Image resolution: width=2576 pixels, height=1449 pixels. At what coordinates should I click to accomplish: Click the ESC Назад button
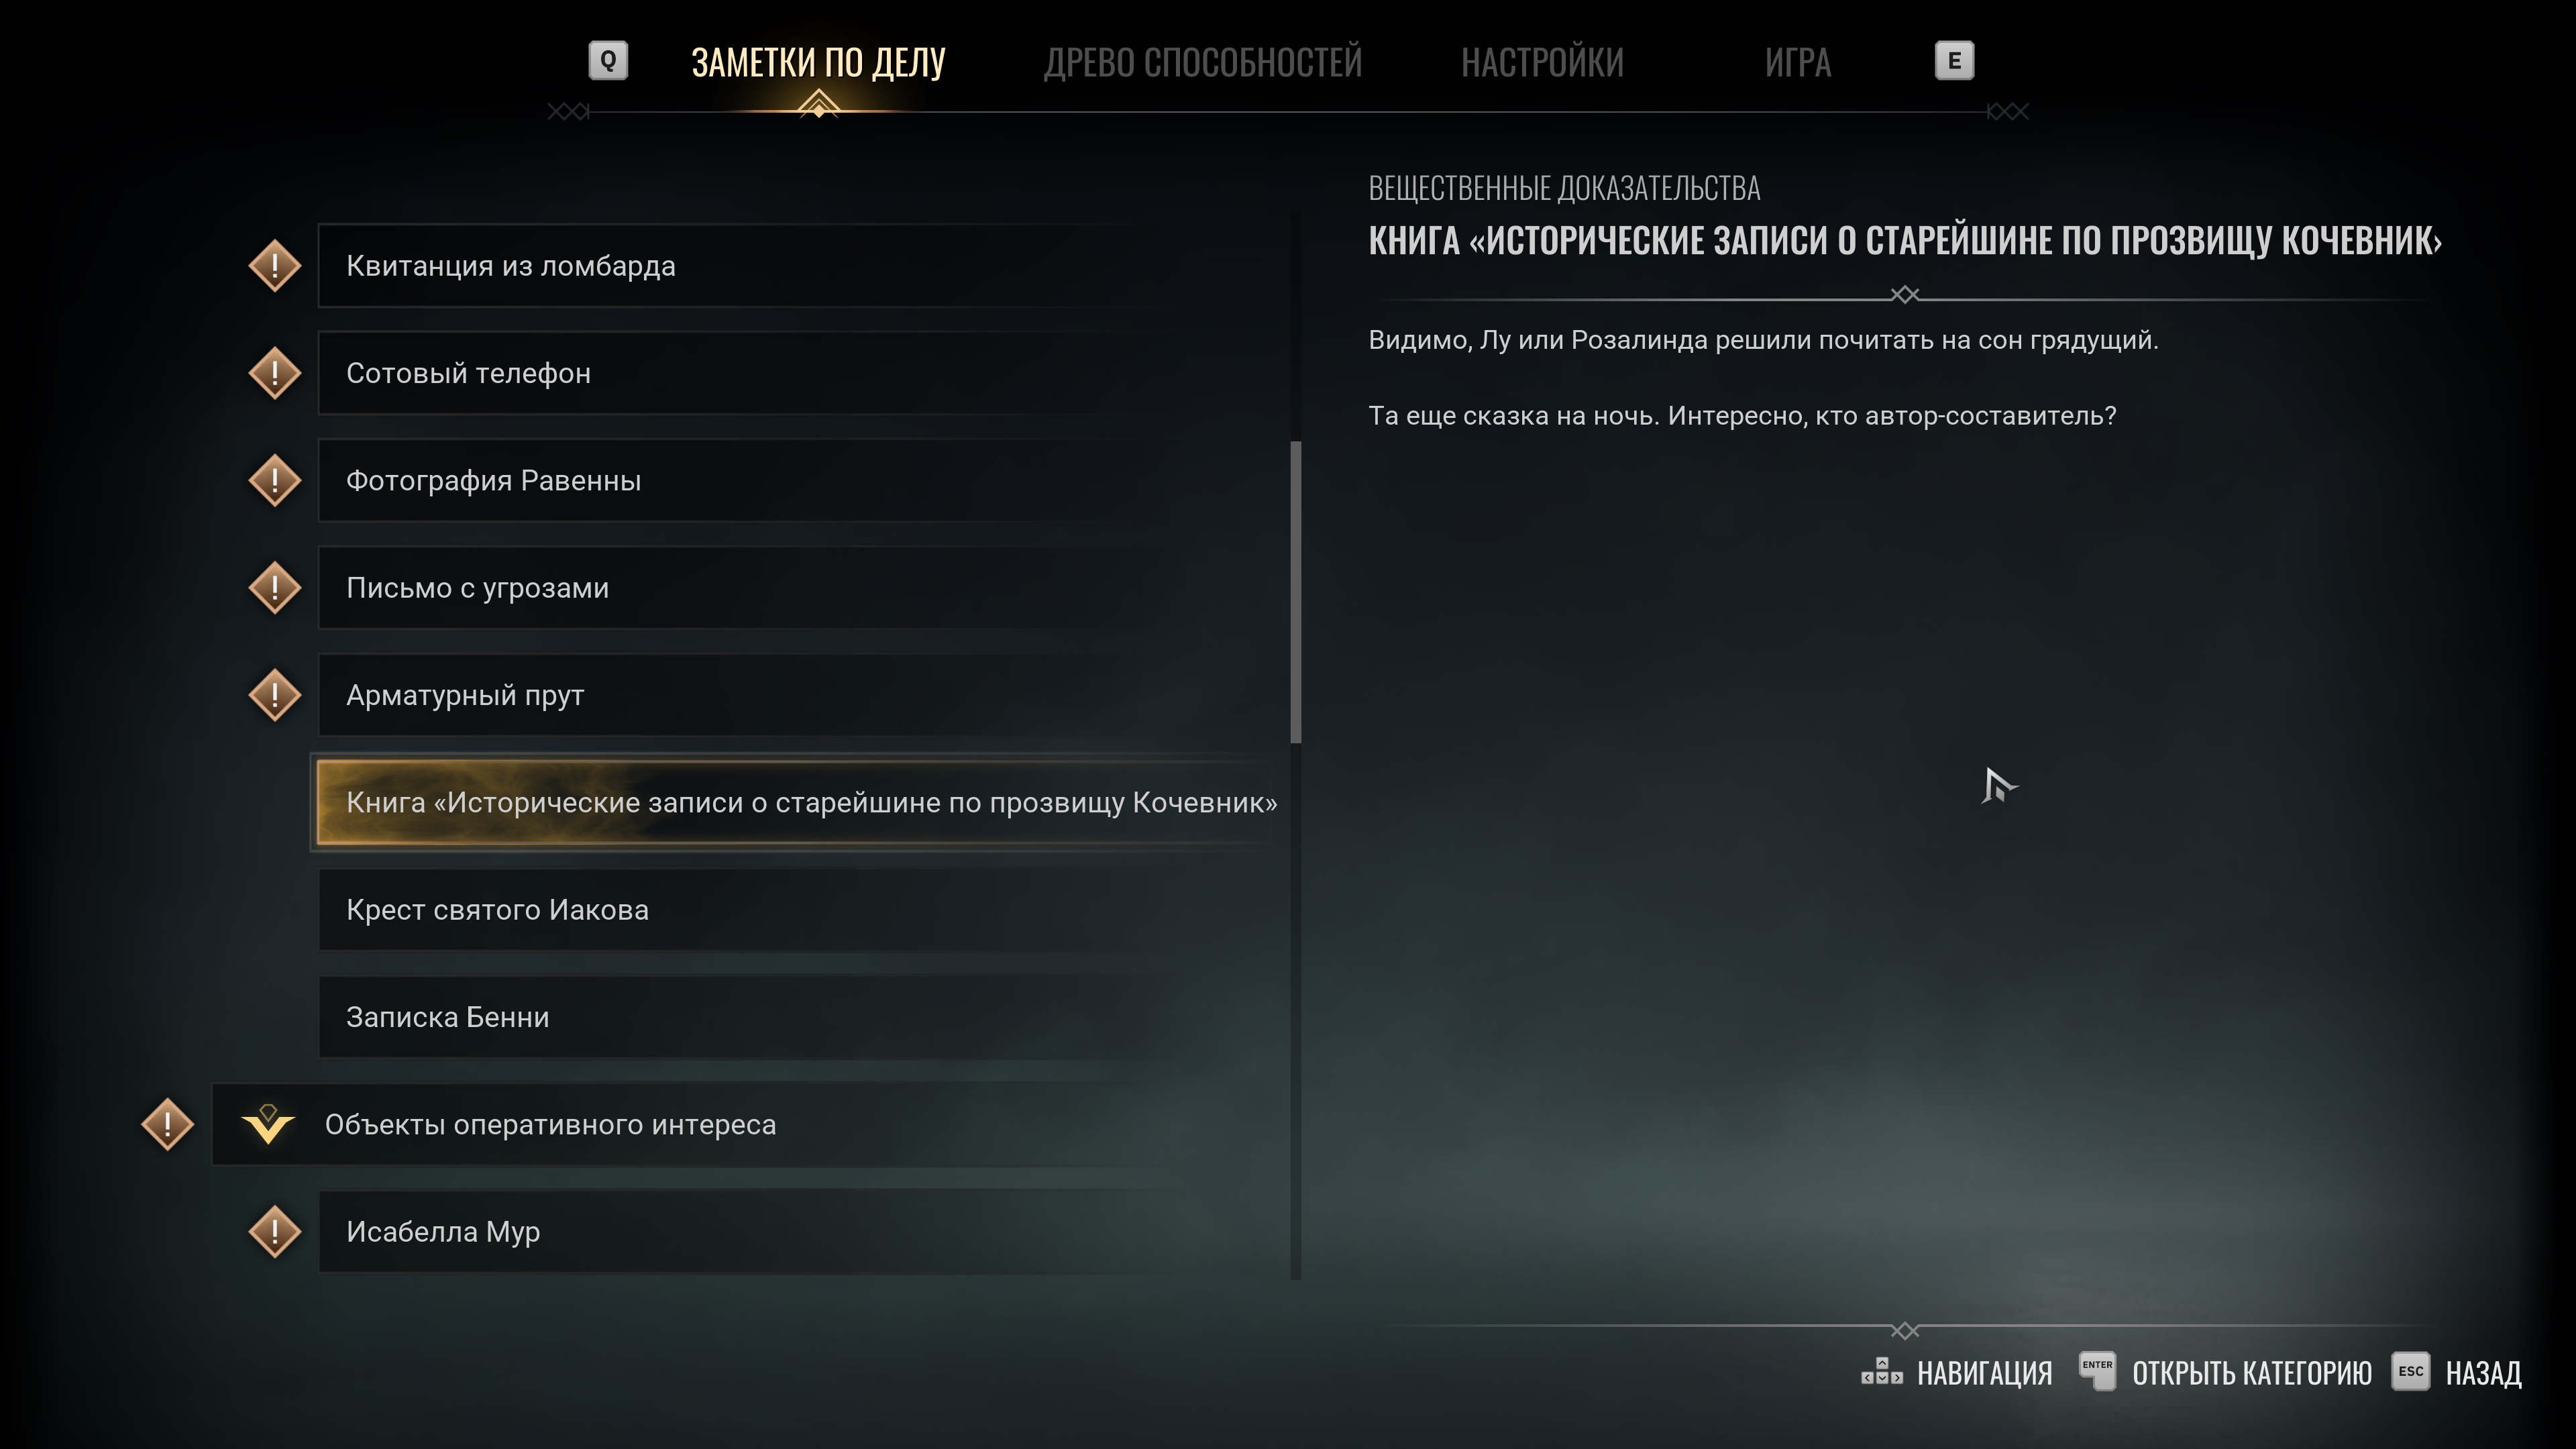2457,1372
